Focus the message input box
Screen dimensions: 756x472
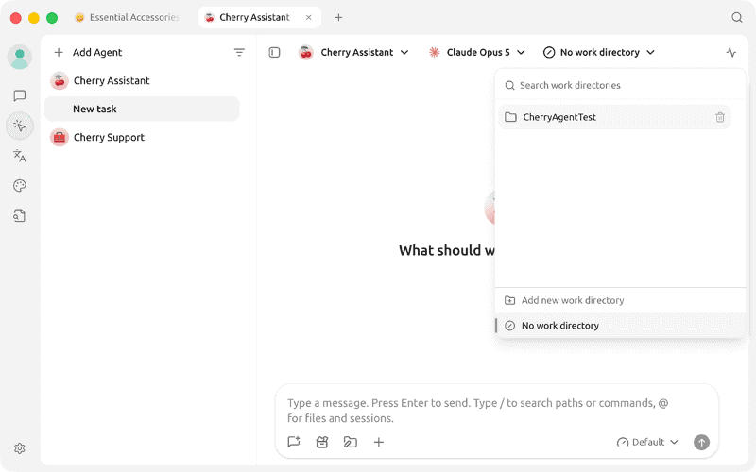[x=497, y=411]
